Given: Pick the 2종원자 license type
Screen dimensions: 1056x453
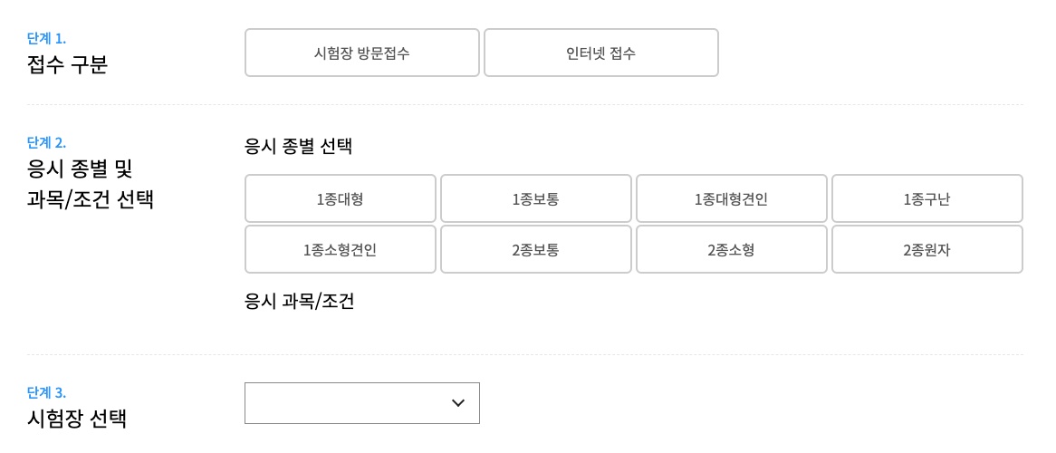Looking at the screenshot, I should (x=926, y=249).
